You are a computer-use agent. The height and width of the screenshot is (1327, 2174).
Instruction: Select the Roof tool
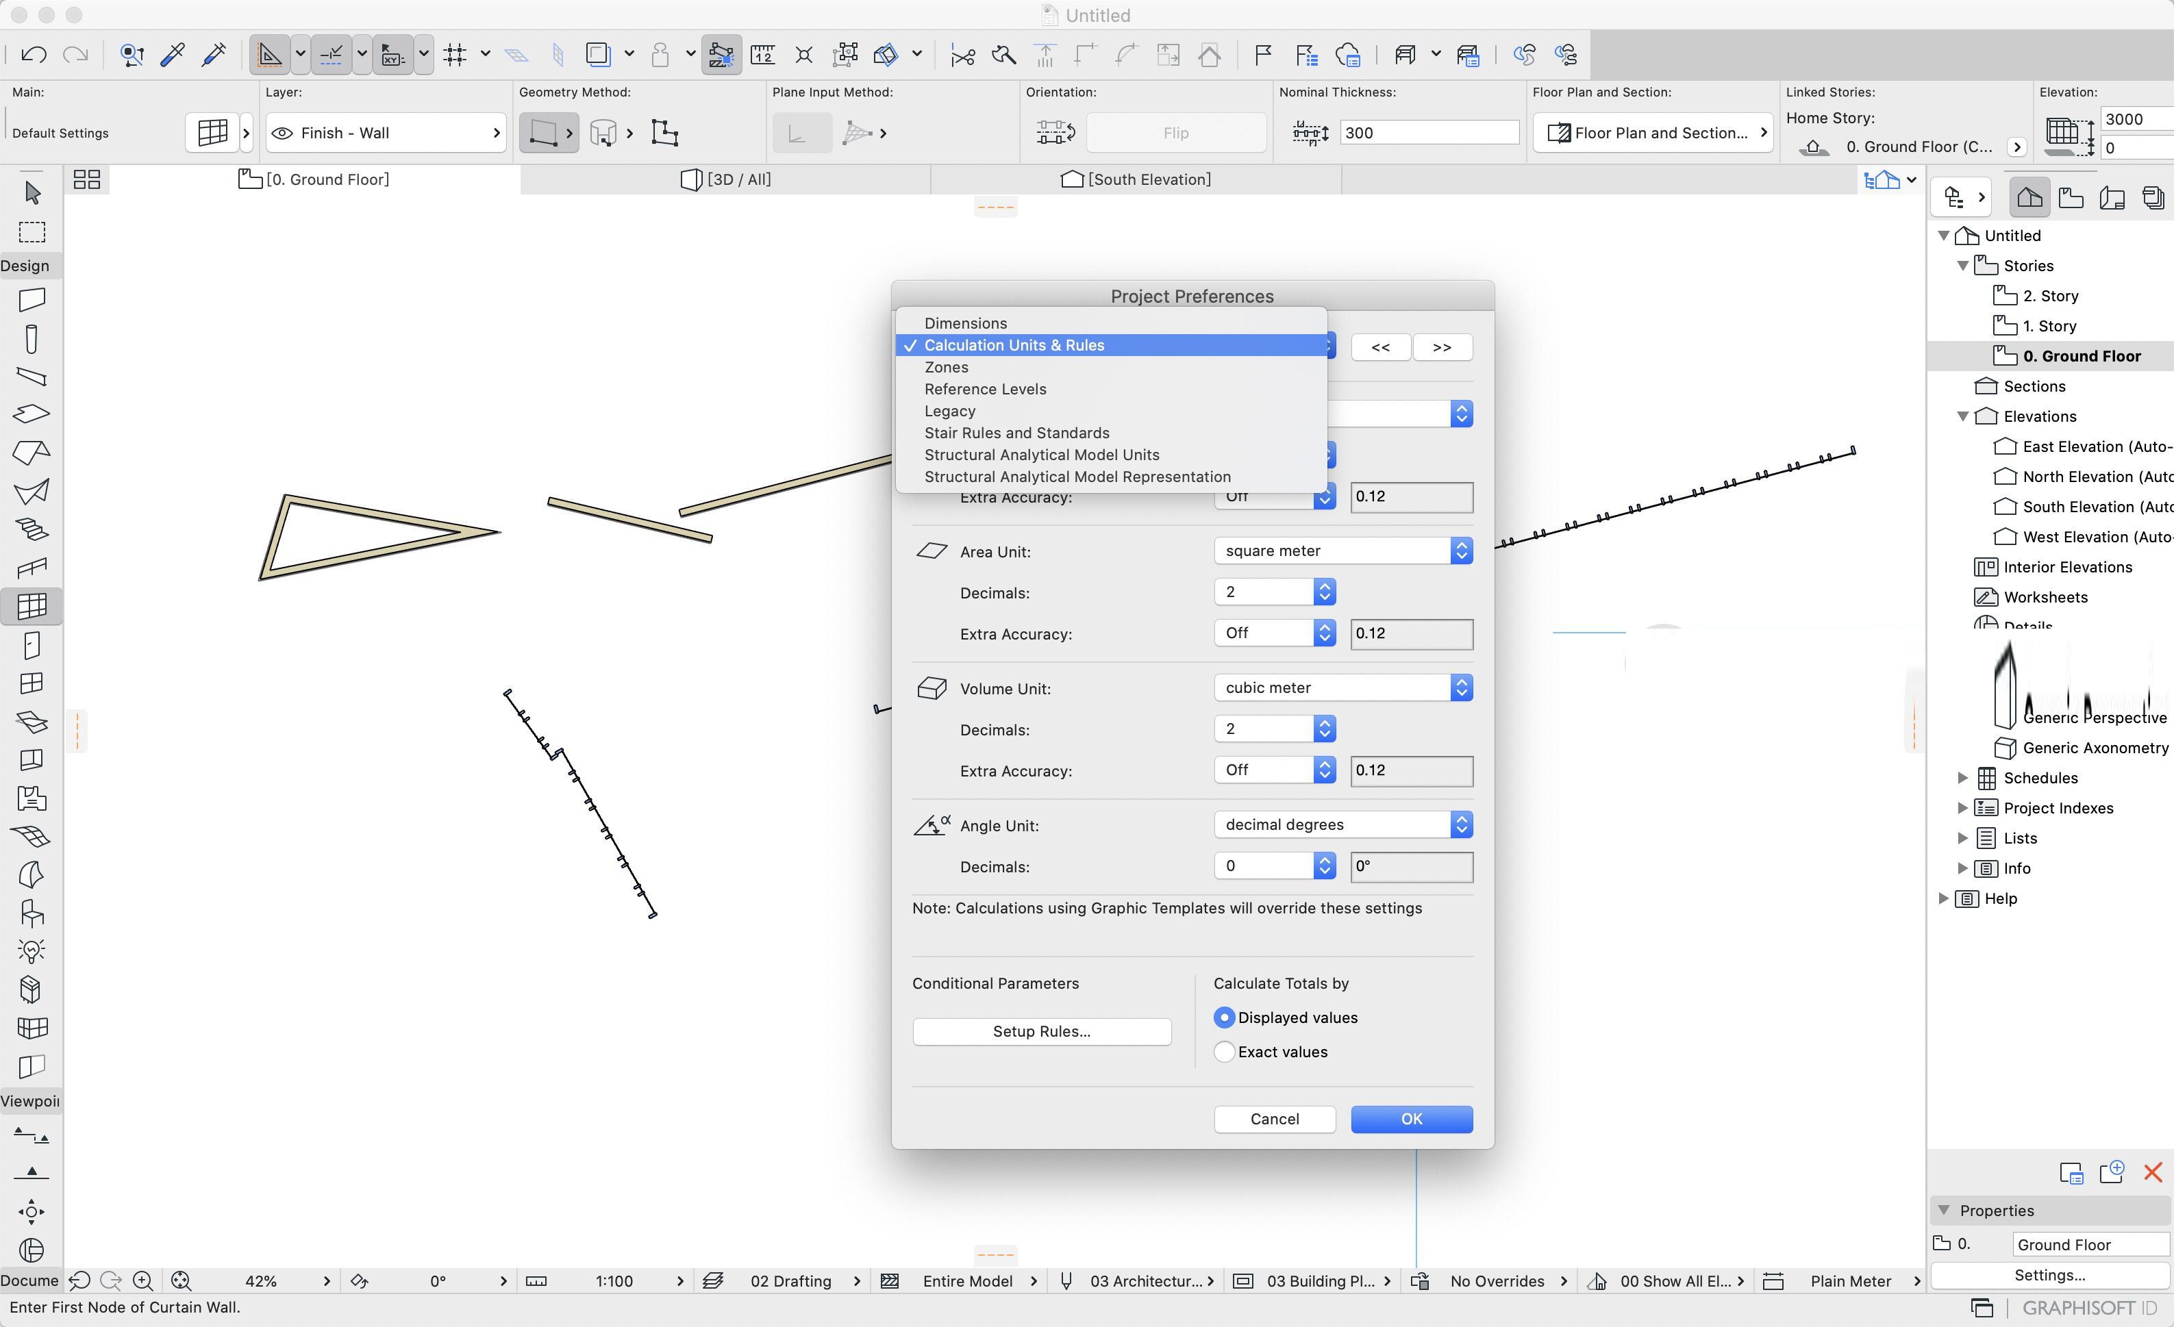coord(32,453)
